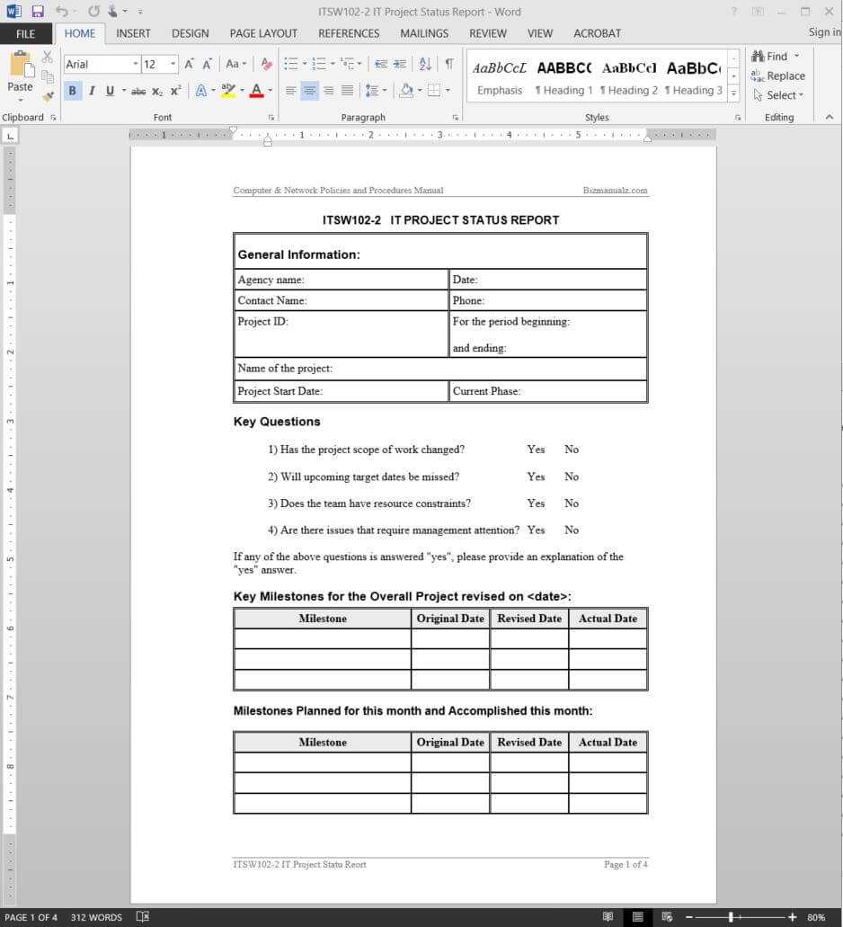Switch to the REVIEW tab
Screen dimensions: 843x927
(x=487, y=33)
